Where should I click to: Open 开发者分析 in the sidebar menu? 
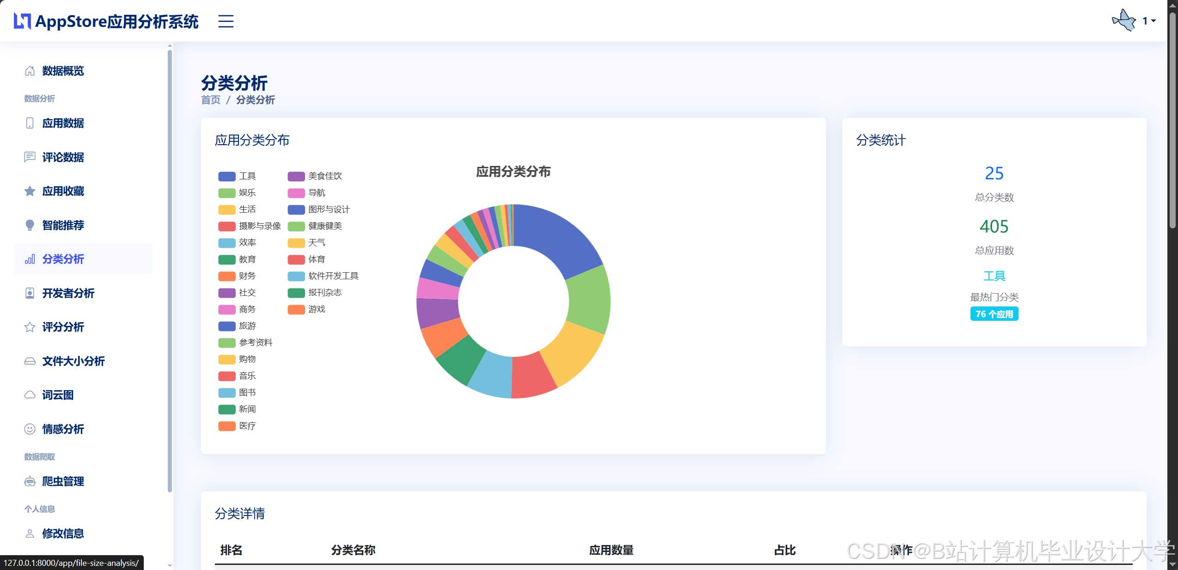(x=68, y=293)
